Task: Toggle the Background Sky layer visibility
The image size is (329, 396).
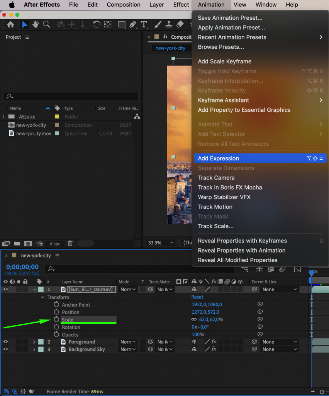Action: point(5,349)
